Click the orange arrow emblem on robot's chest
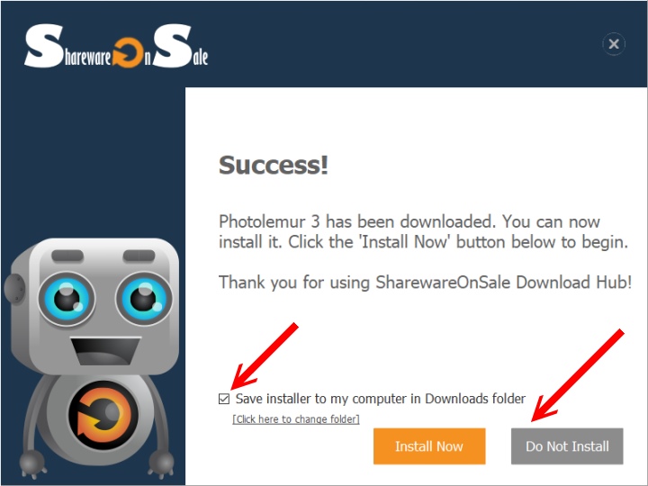This screenshot has width=648, height=486. pos(103,415)
